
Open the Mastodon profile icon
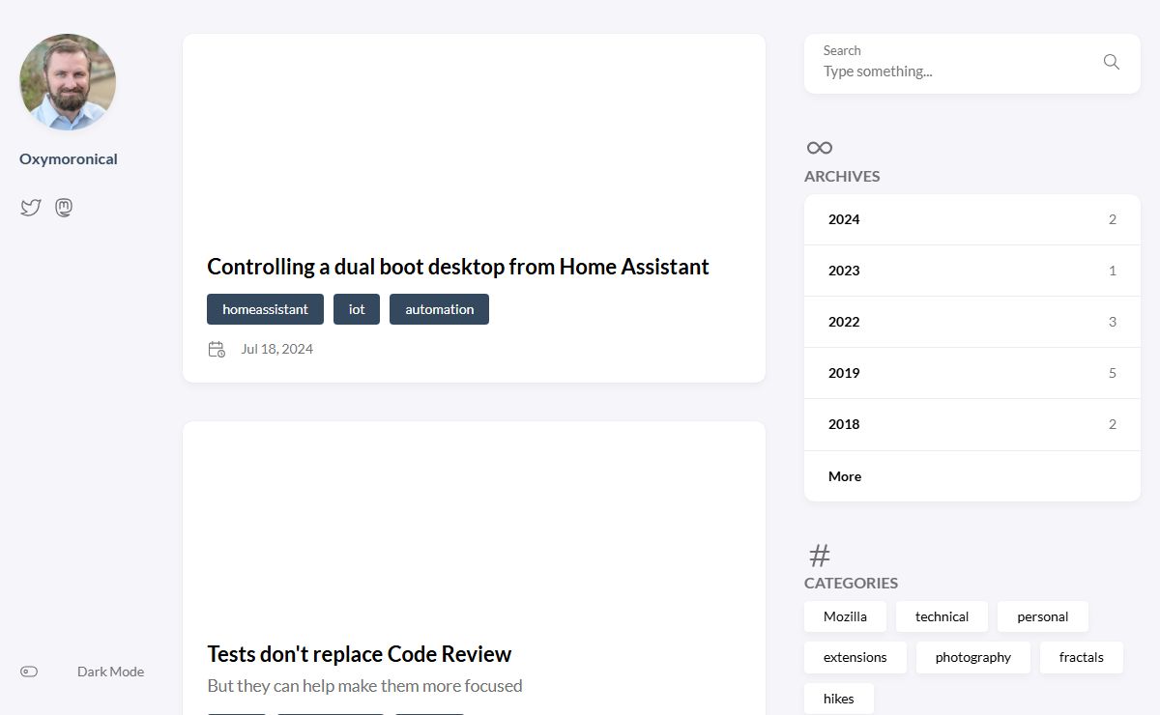[64, 208]
